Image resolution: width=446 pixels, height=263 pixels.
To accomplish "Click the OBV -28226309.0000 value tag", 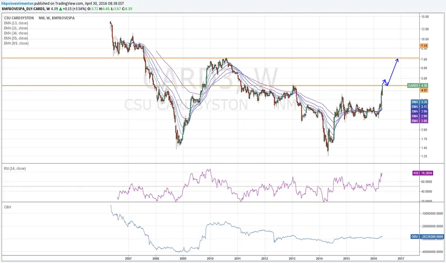I will point(427,237).
